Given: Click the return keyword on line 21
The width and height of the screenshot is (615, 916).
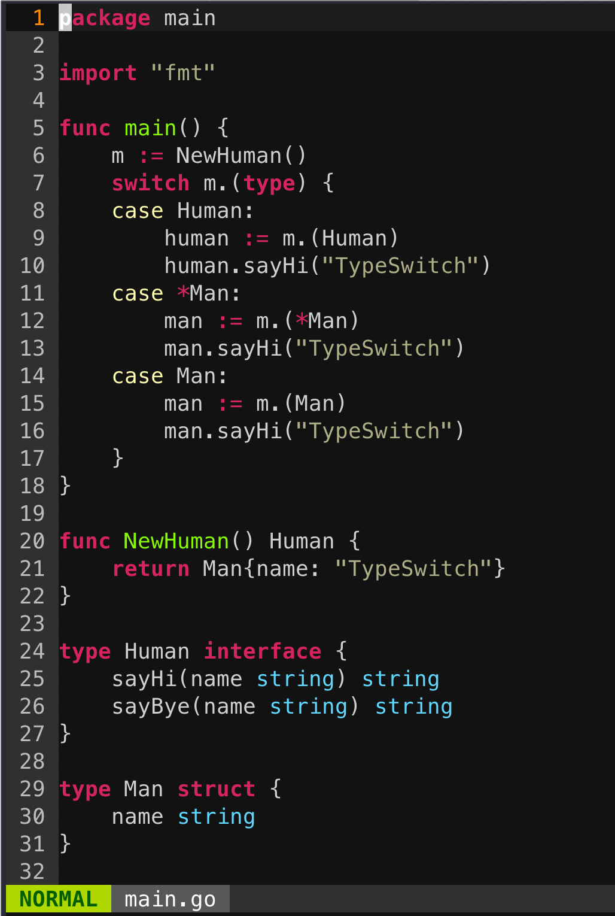Looking at the screenshot, I should click(151, 569).
